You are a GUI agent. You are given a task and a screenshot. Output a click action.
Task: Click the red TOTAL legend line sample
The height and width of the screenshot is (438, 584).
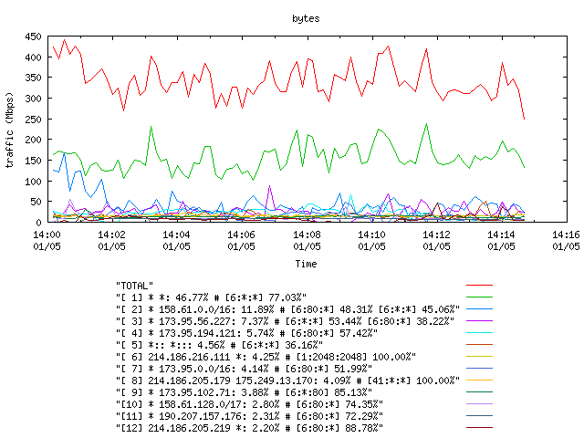point(479,286)
